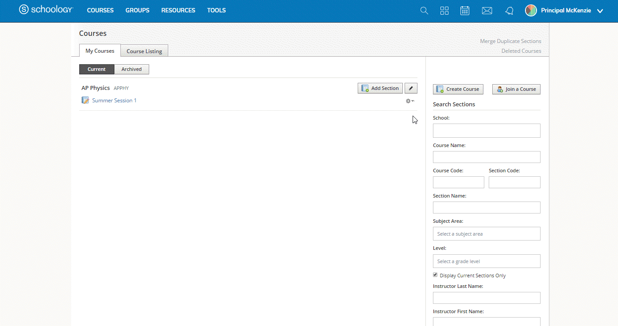View notifications using the bell icon
This screenshot has width=618, height=326.
click(509, 10)
